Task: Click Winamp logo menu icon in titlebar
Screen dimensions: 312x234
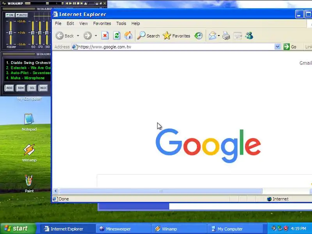Action: click(x=4, y=4)
